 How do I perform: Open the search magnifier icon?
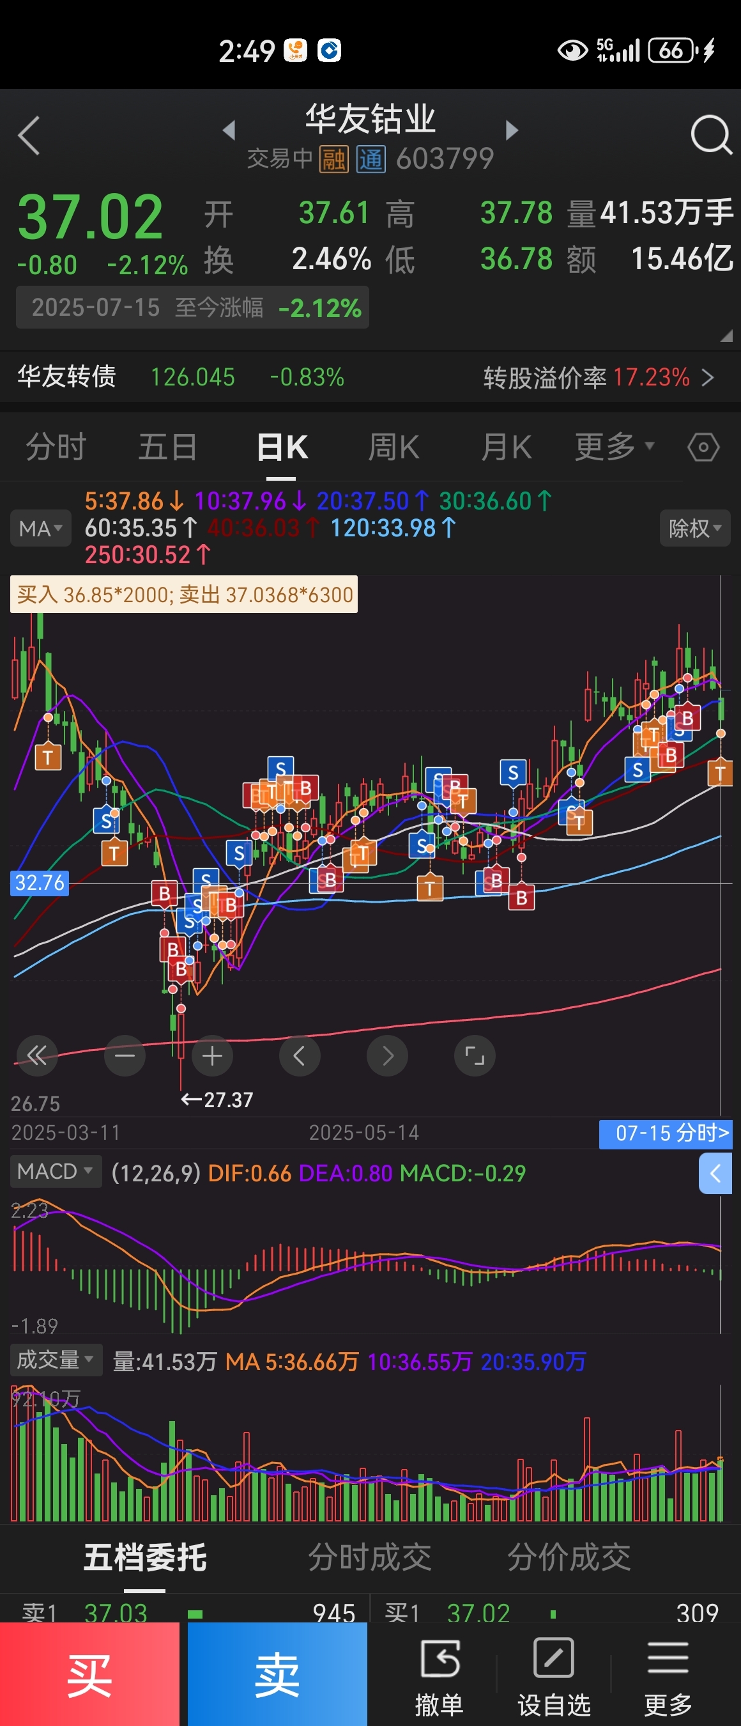[711, 135]
